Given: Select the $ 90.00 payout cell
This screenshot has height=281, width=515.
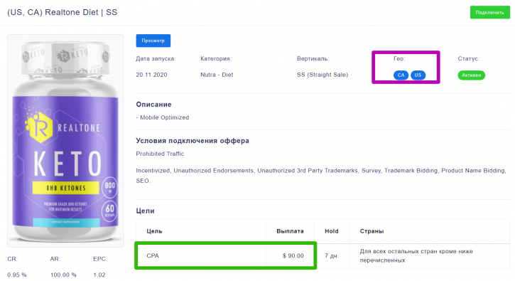Looking at the screenshot, I should tap(291, 255).
